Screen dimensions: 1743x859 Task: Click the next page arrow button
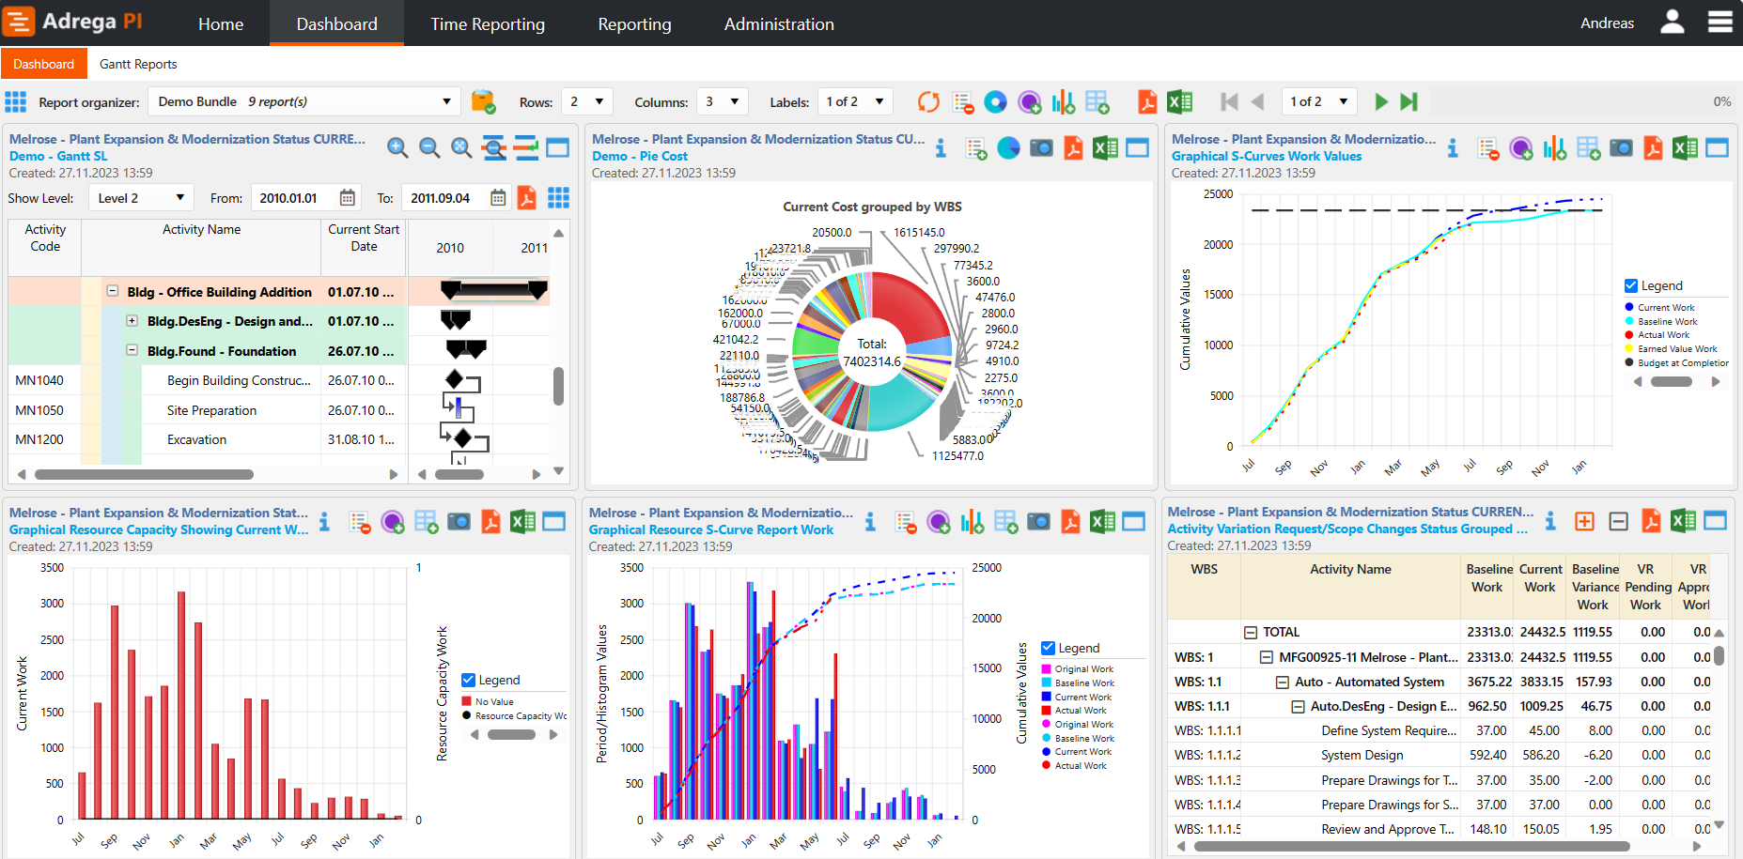[1381, 101]
